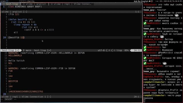Viewport: 183px width, 103px height.
Task: Click the Alacritty window title in top bar
Action: point(31,1)
